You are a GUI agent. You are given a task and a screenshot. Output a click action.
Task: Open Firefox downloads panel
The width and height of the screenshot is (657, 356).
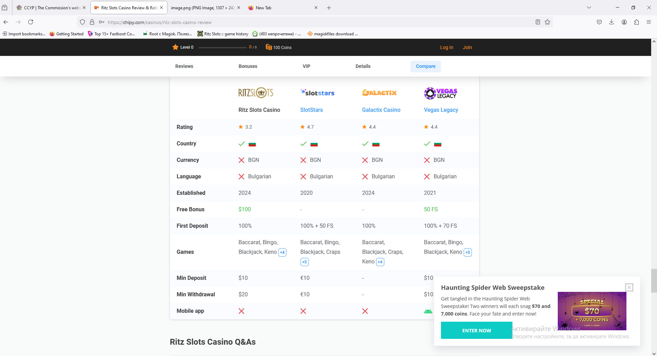coord(612,22)
